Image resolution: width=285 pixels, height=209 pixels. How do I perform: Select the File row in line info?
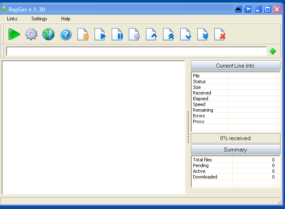(235, 76)
